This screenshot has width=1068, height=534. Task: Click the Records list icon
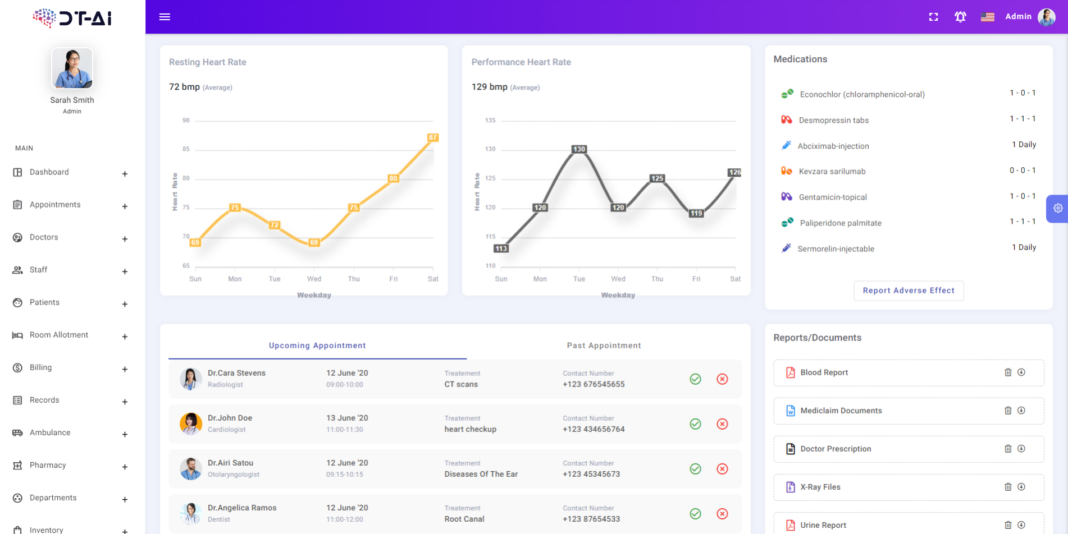[17, 400]
